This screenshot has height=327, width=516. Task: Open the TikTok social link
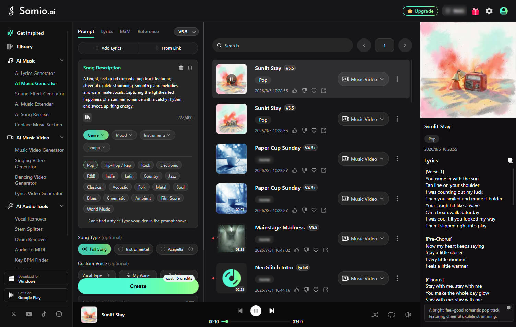(44, 314)
